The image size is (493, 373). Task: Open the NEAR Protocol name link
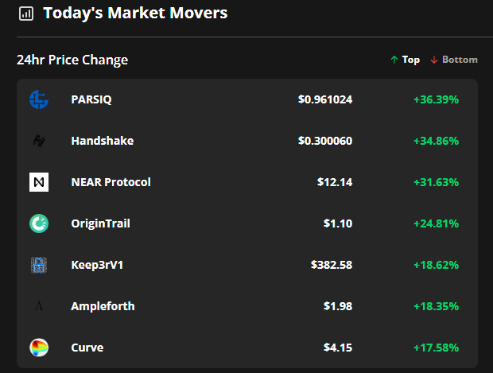click(x=111, y=182)
